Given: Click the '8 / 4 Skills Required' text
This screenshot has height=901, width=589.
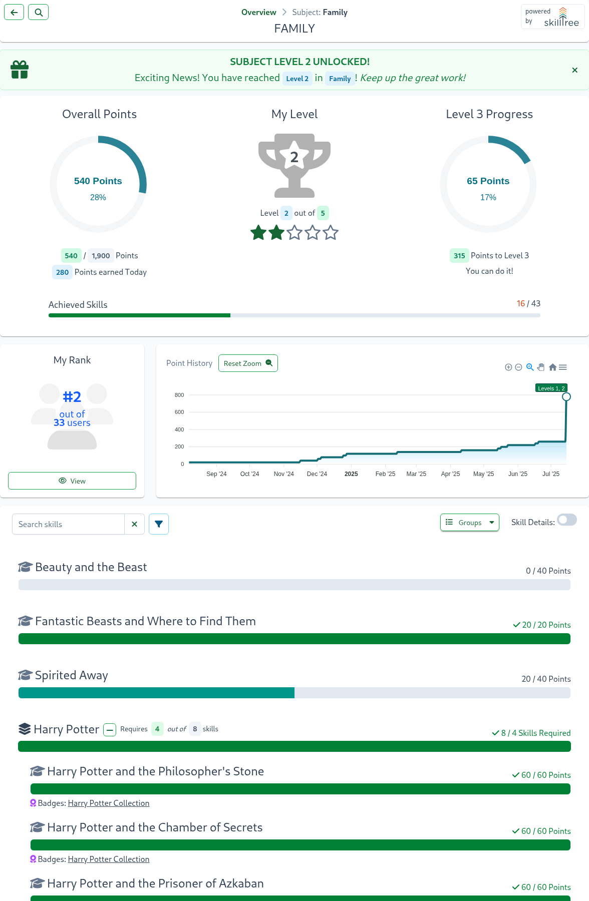Looking at the screenshot, I should point(531,733).
